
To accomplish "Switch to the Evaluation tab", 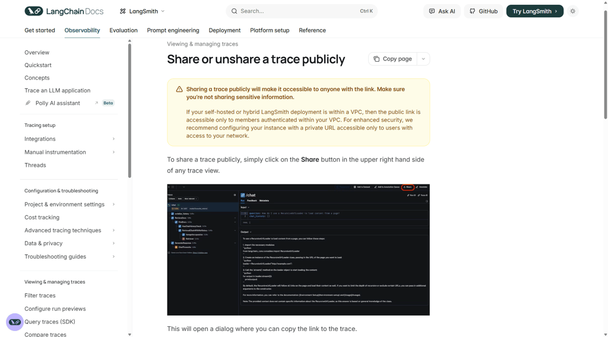I will click(x=123, y=30).
